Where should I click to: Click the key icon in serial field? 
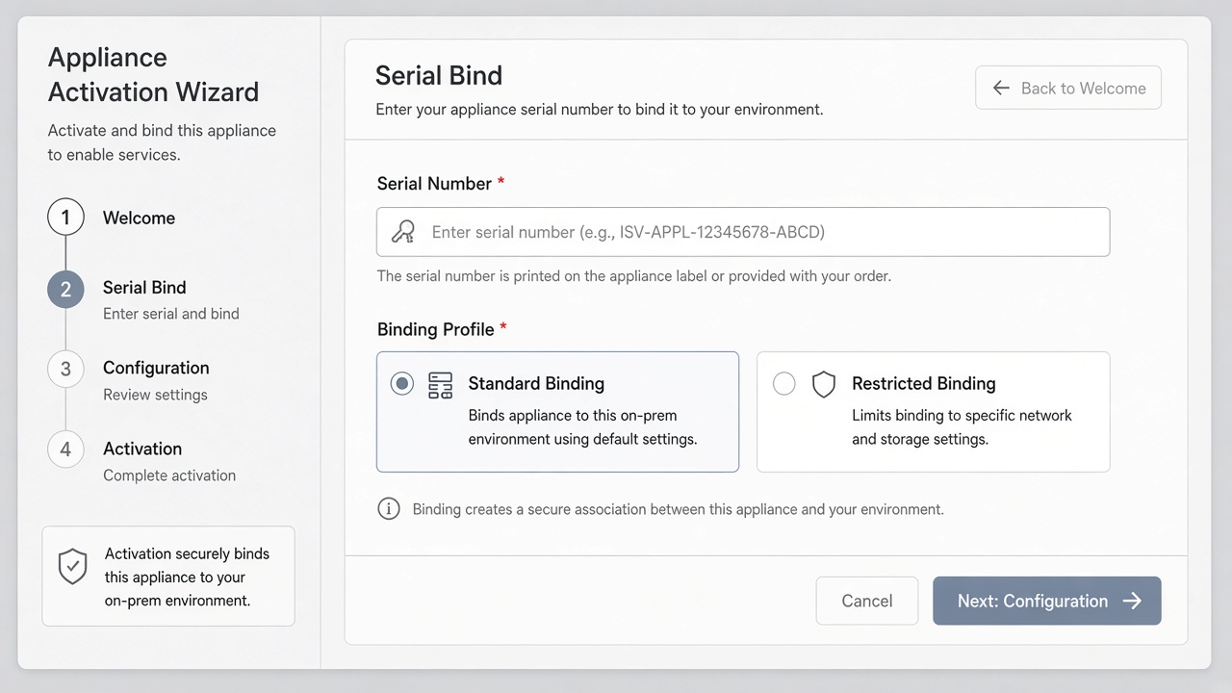402,232
